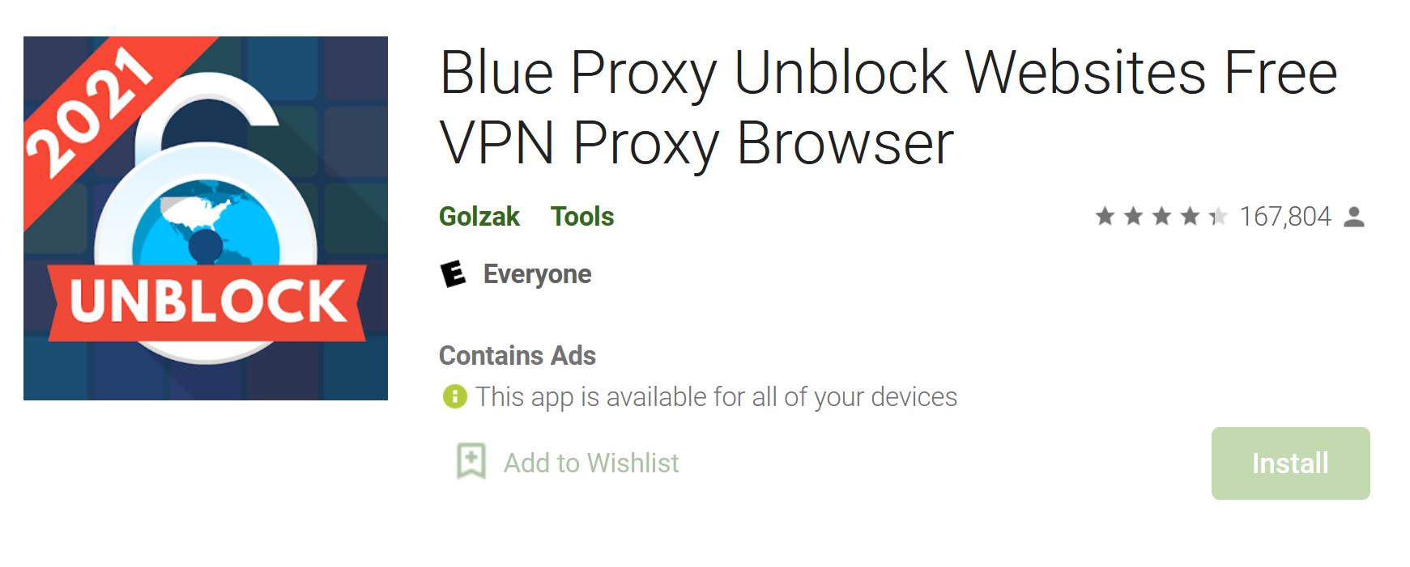Click the first star of the rating
This screenshot has width=1410, height=567.
[1105, 217]
